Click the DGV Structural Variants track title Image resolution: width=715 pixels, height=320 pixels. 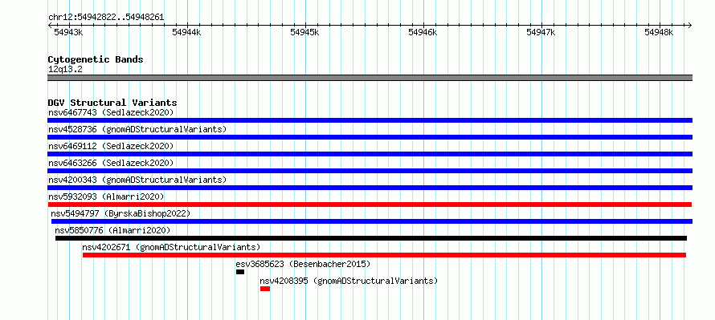112,103
